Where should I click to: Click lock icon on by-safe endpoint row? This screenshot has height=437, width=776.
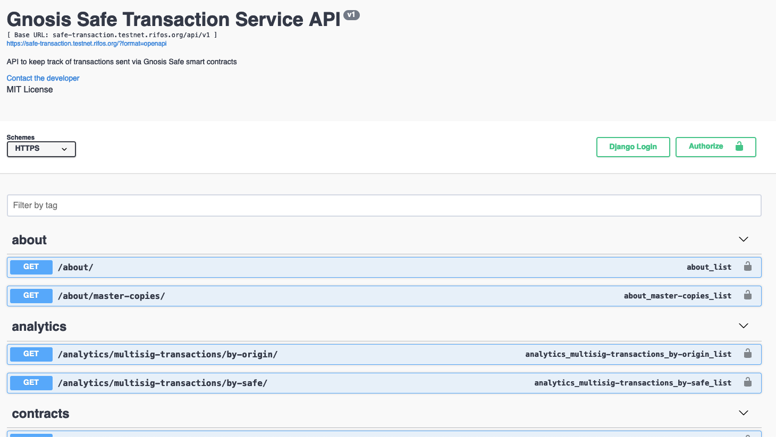tap(748, 382)
